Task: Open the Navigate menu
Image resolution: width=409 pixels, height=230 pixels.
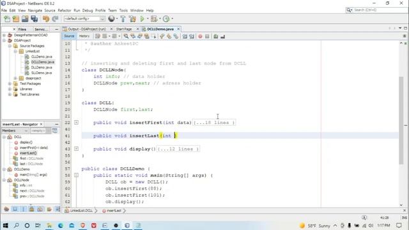Action: [x=35, y=10]
